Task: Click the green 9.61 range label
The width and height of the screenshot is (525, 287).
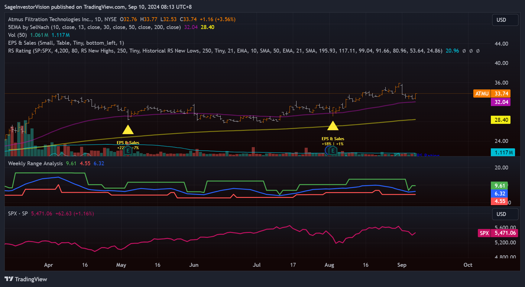Action: click(x=500, y=186)
